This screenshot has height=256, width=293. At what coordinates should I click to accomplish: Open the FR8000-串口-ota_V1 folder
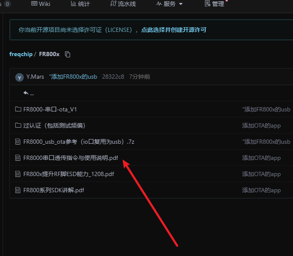(50, 109)
